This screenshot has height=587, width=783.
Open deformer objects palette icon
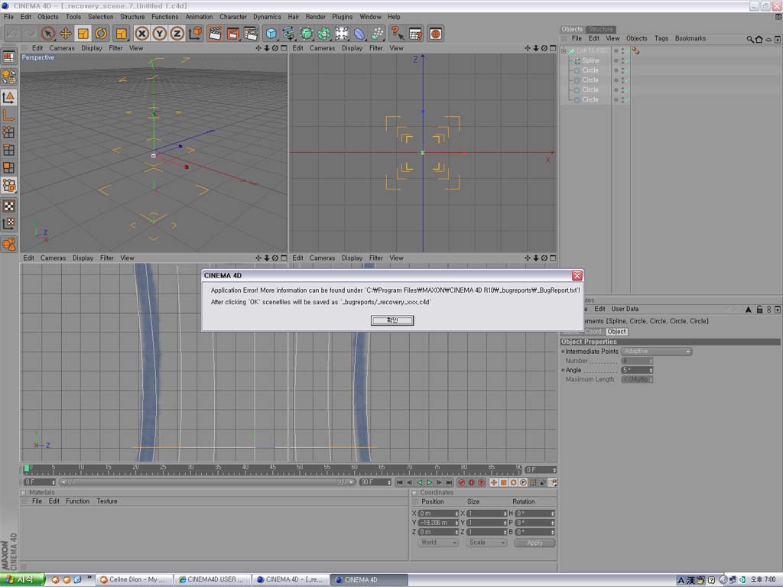359,34
